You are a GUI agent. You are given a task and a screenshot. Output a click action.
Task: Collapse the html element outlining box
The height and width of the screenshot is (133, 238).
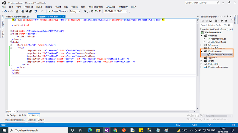click(x=11, y=31)
